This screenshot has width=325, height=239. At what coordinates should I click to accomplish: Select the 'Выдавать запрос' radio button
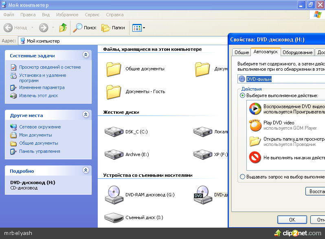243,177
